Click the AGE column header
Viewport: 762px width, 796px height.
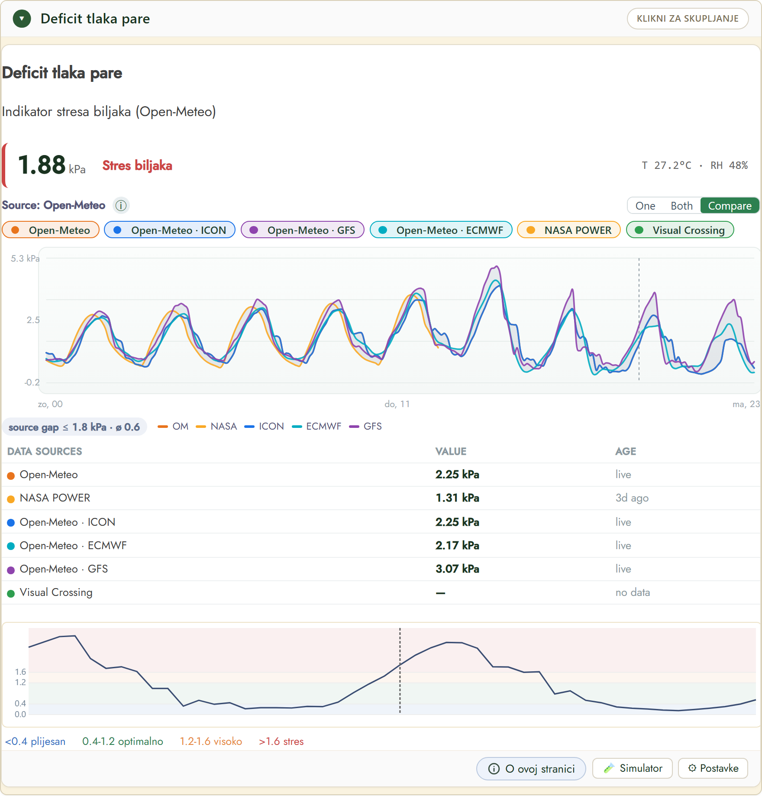[626, 451]
